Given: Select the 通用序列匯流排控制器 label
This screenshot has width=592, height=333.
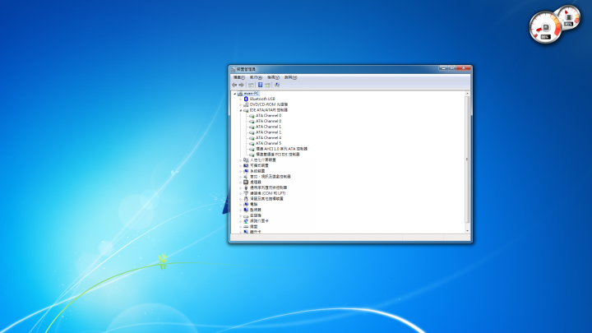Looking at the screenshot, I should pos(268,187).
